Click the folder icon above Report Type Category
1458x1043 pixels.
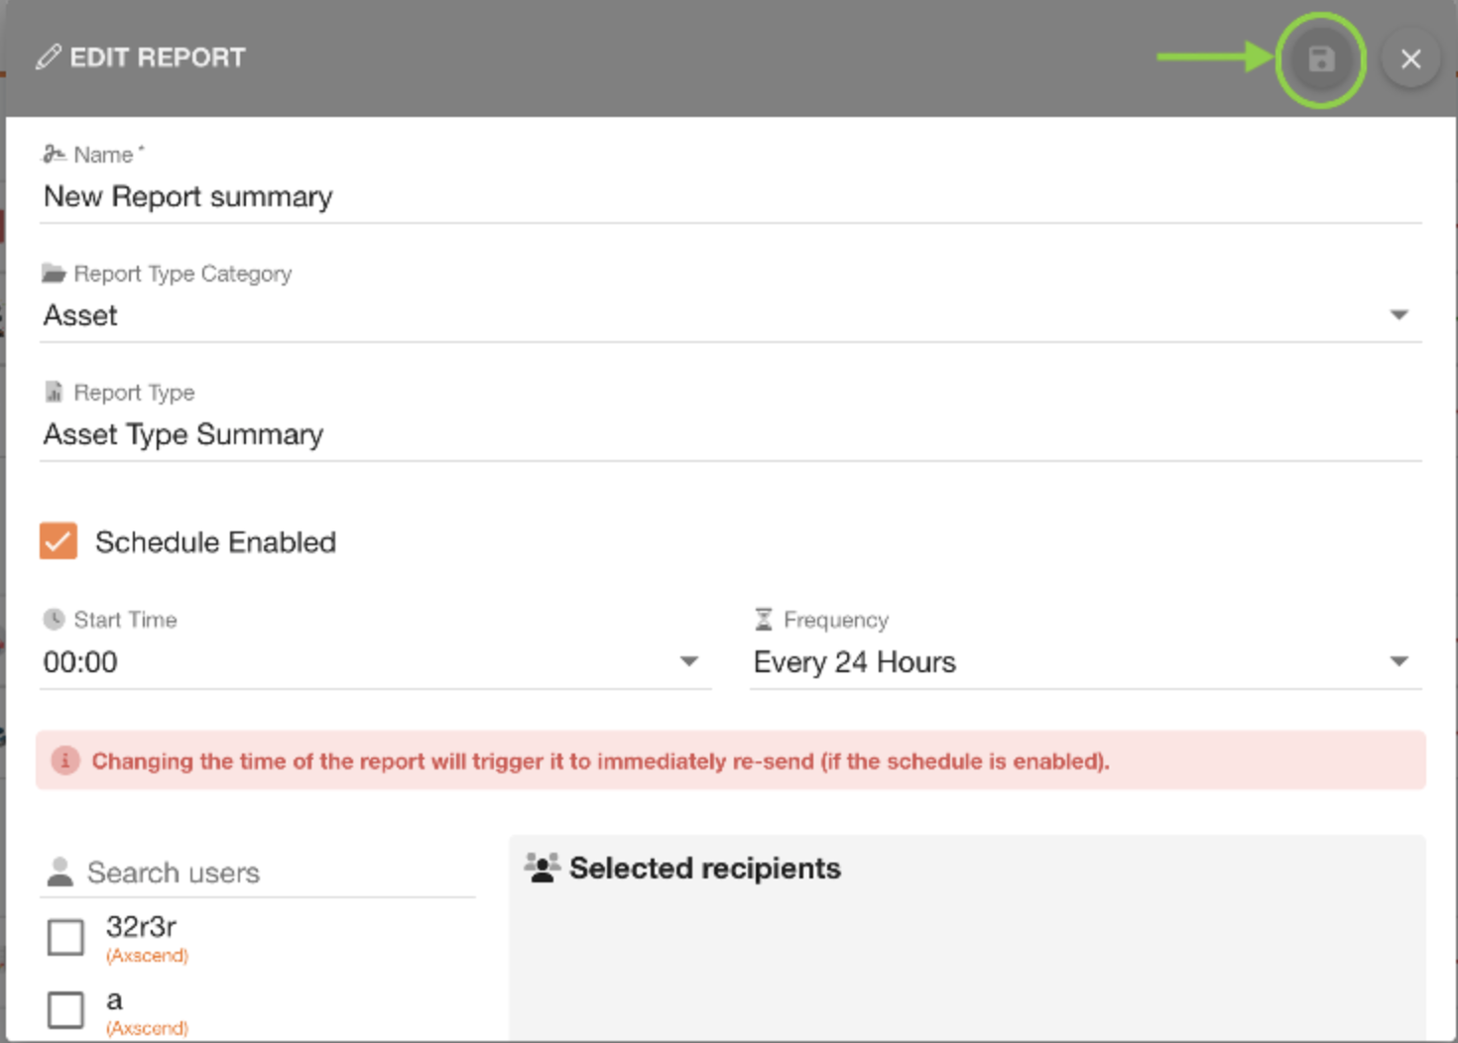coord(55,272)
